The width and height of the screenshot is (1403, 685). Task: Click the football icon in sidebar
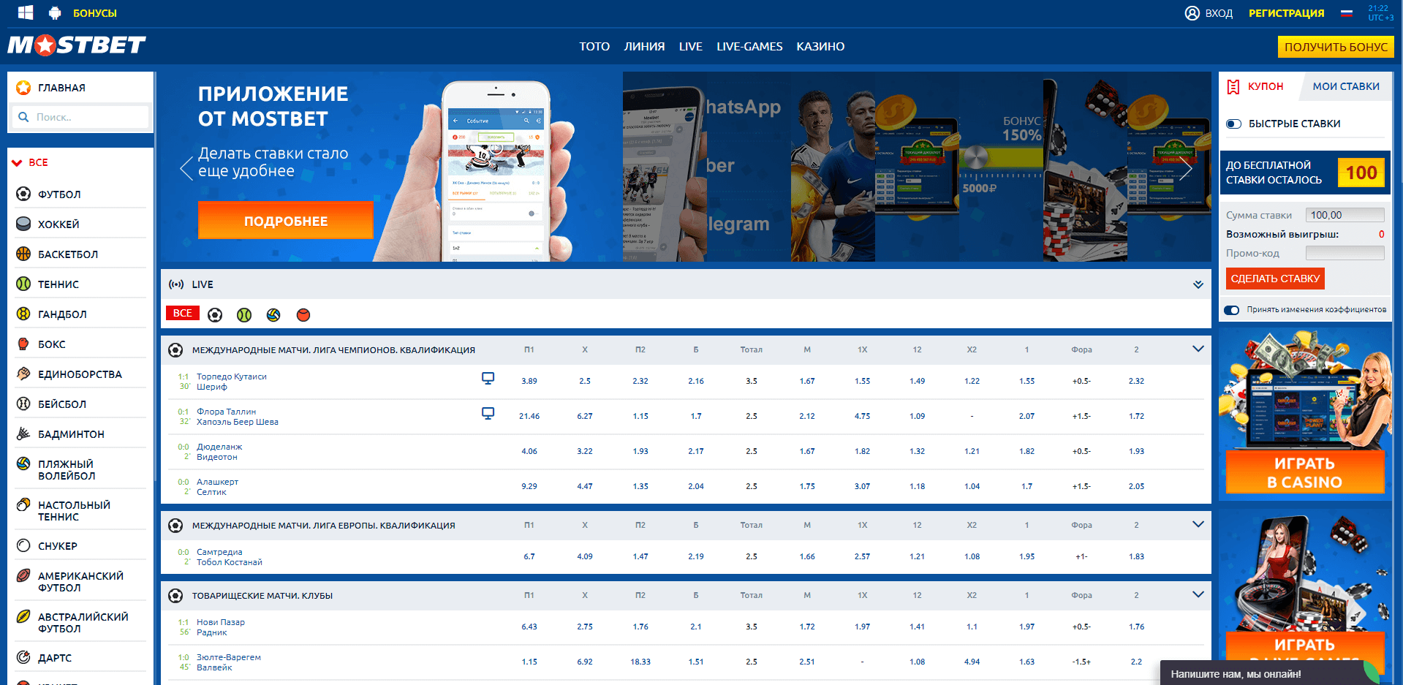[x=23, y=194]
